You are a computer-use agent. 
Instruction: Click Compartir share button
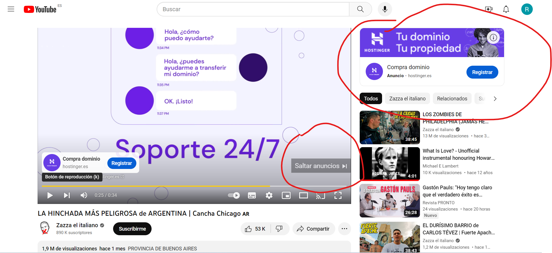314,229
